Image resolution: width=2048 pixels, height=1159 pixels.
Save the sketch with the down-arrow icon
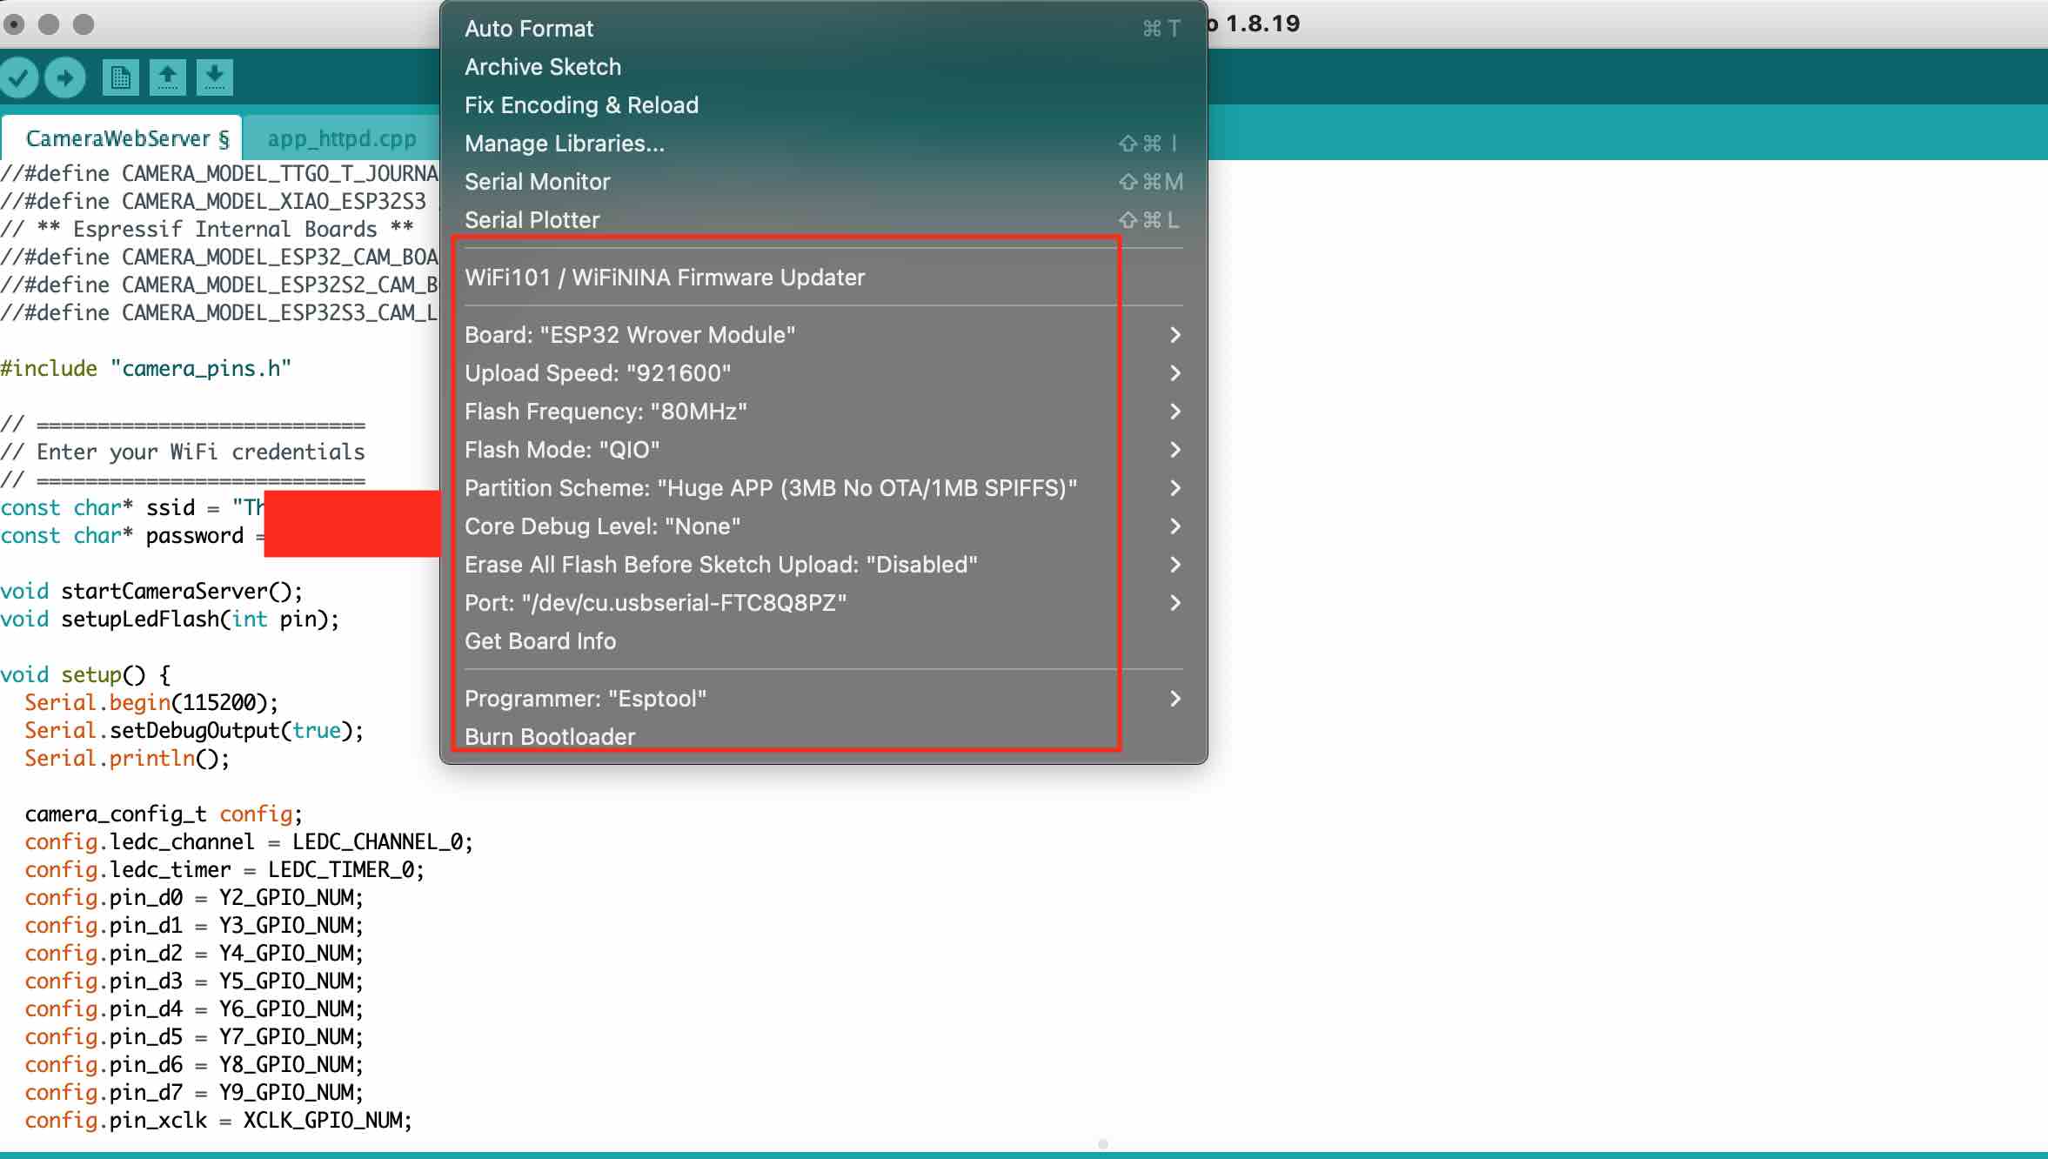pos(214,77)
